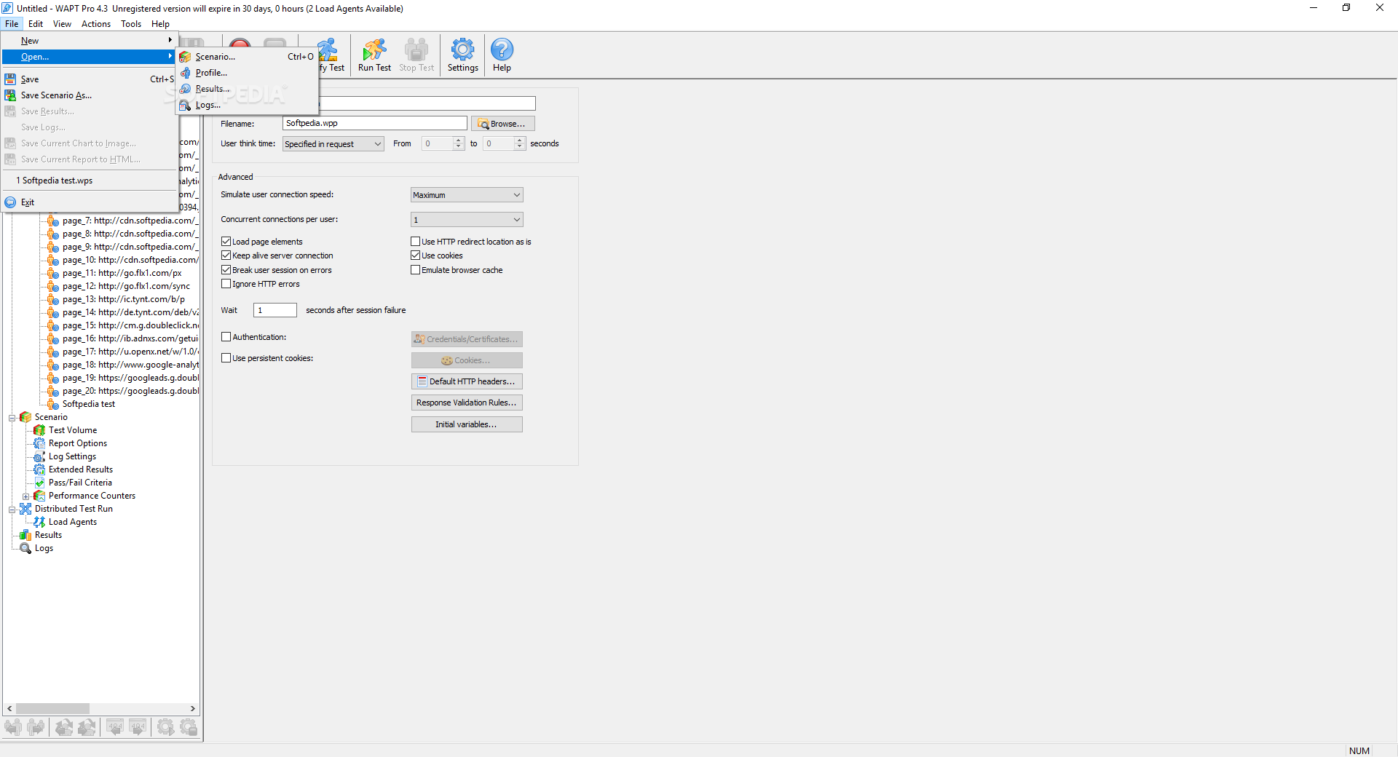Click the next session icon below tree

click(87, 726)
